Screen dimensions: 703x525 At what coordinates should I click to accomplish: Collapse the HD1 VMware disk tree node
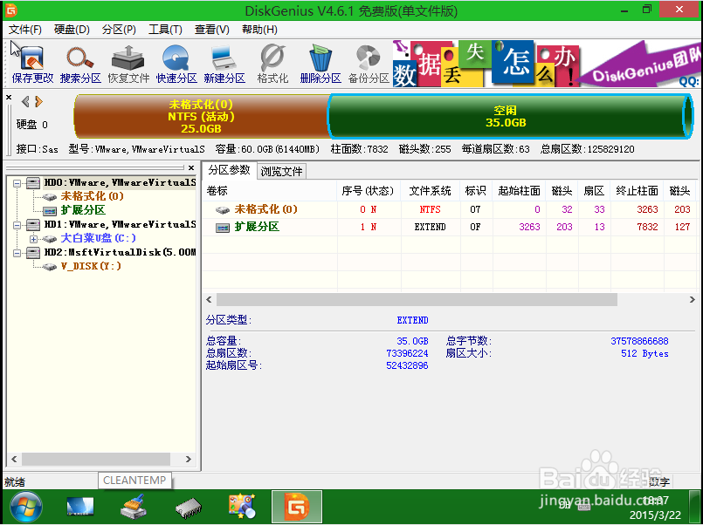click(x=17, y=225)
